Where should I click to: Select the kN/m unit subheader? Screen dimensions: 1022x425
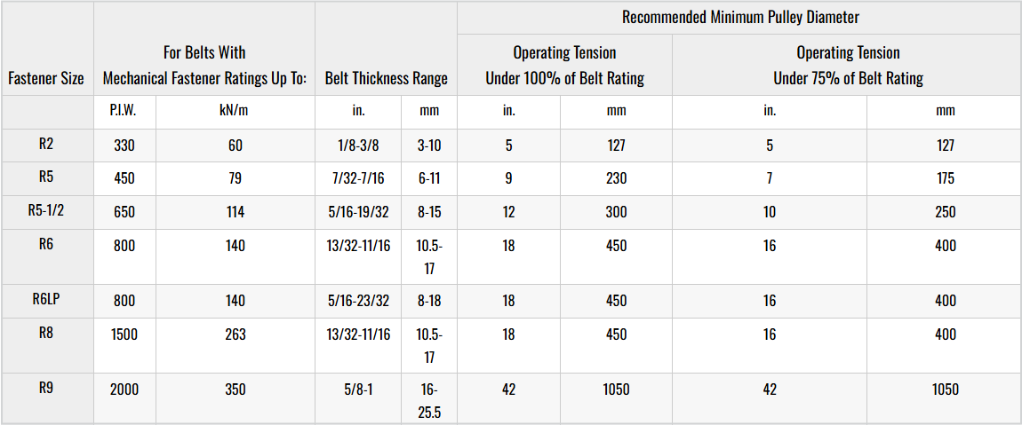click(235, 111)
